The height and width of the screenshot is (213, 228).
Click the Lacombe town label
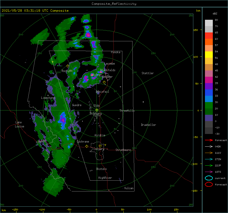coord(109,64)
